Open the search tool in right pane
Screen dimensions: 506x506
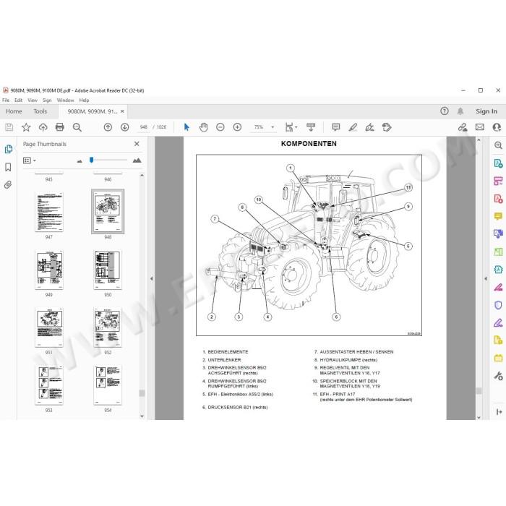pos(498,145)
